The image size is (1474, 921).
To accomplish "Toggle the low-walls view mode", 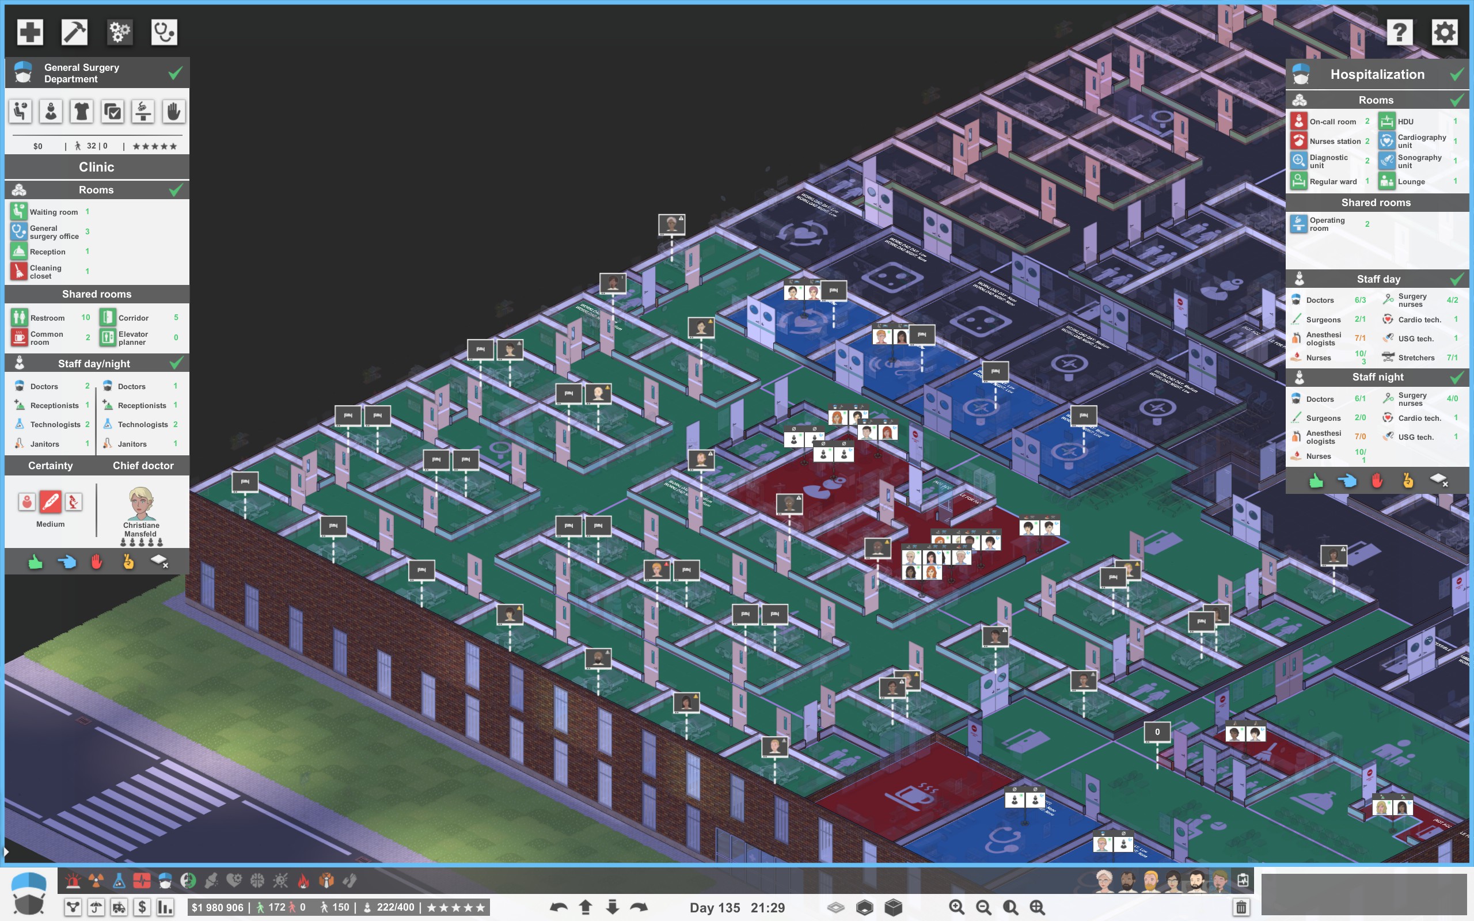I will (x=864, y=908).
